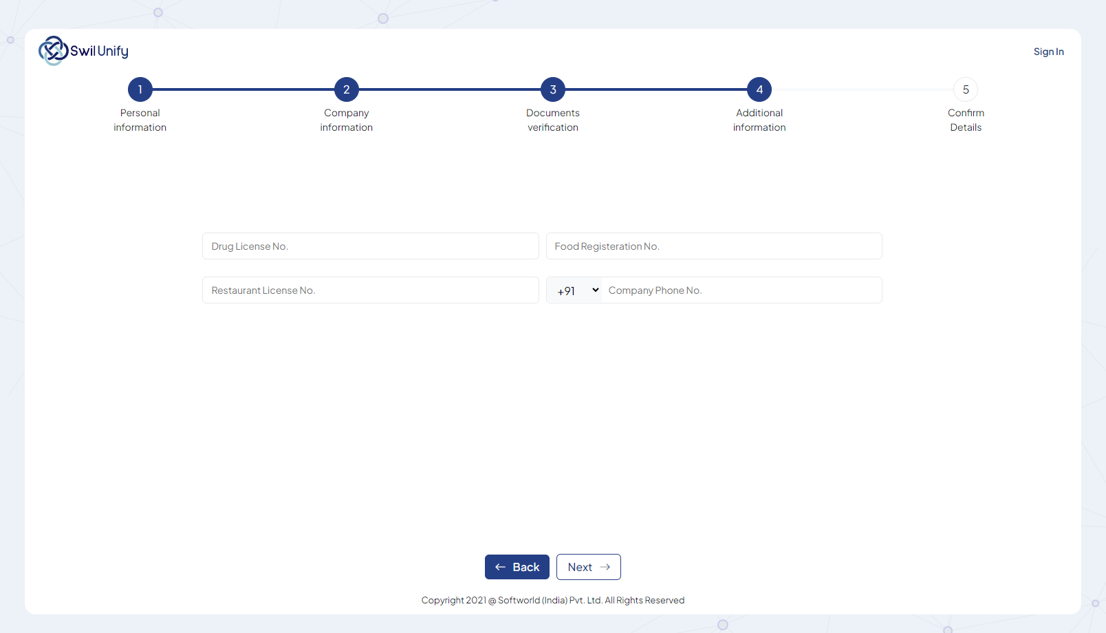The image size is (1106, 633).
Task: Open the Sign In link
Action: pyautogui.click(x=1048, y=52)
